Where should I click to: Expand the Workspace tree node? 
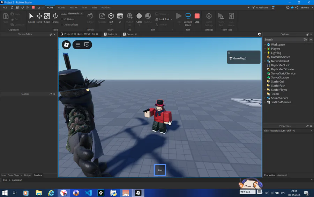(x=265, y=44)
